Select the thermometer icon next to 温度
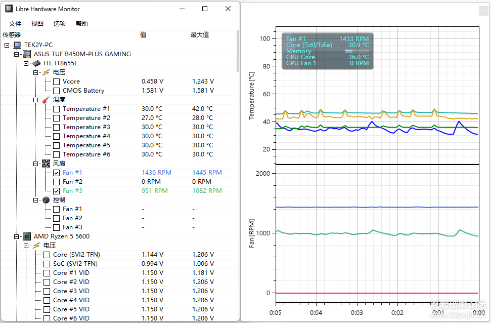This screenshot has width=491, height=323. 45,99
